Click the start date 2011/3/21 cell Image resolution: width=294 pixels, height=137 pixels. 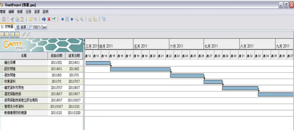56,63
